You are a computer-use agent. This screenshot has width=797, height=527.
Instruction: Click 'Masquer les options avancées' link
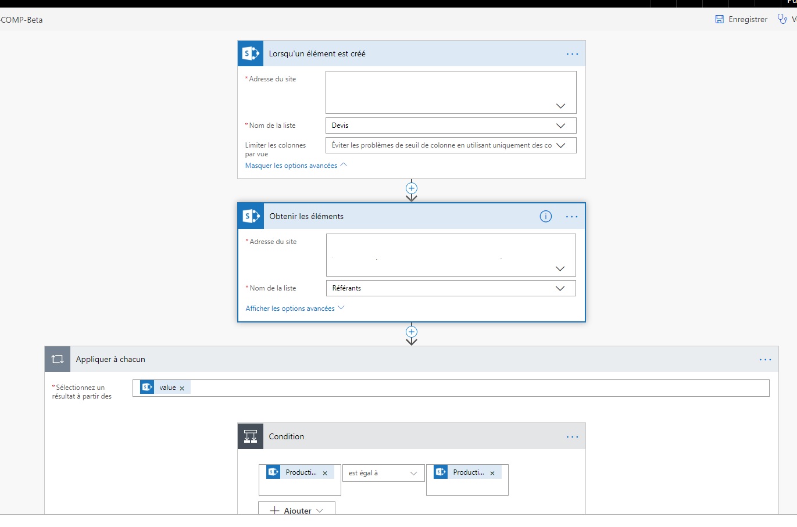point(296,166)
